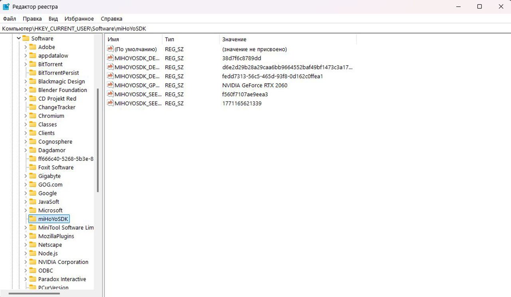511x297 pixels.
Task: Click the icon of the default (По умолчанию) value
Action: pyautogui.click(x=111, y=49)
